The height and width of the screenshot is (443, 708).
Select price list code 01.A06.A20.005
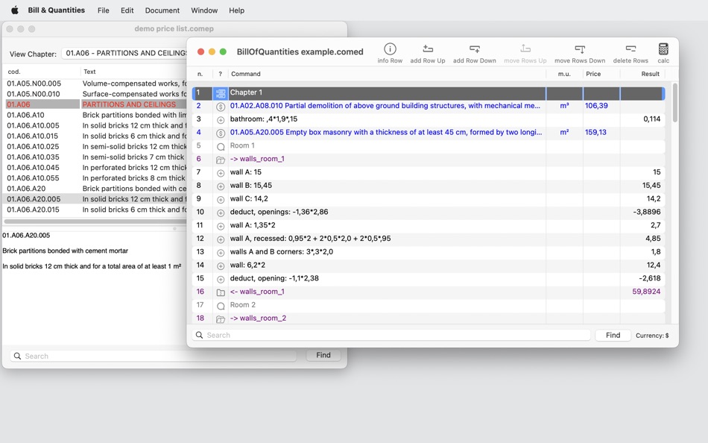[95, 199]
